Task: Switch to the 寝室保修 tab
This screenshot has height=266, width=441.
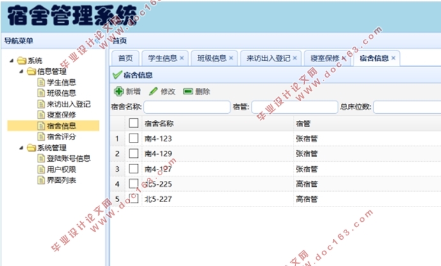Action: pyautogui.click(x=327, y=58)
